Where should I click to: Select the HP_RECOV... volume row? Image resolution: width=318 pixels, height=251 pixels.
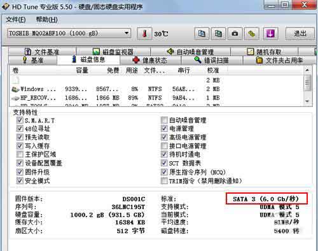(156, 98)
